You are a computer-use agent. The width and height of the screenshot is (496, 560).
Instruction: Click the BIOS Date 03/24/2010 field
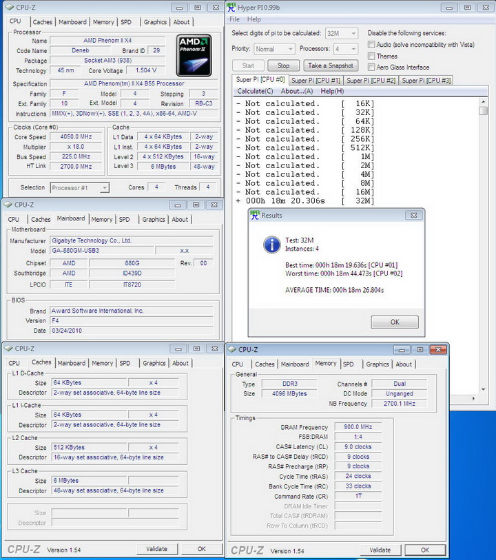(x=131, y=331)
